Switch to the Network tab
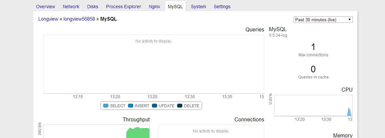Image resolution: width=385 pixels, height=138 pixels. [x=71, y=7]
